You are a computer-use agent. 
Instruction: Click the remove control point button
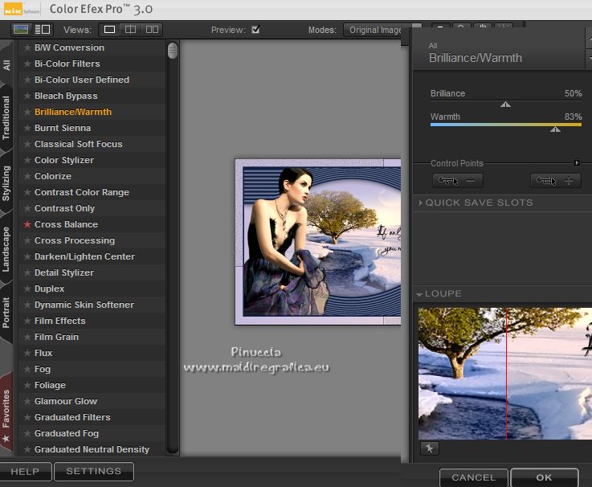tap(457, 181)
